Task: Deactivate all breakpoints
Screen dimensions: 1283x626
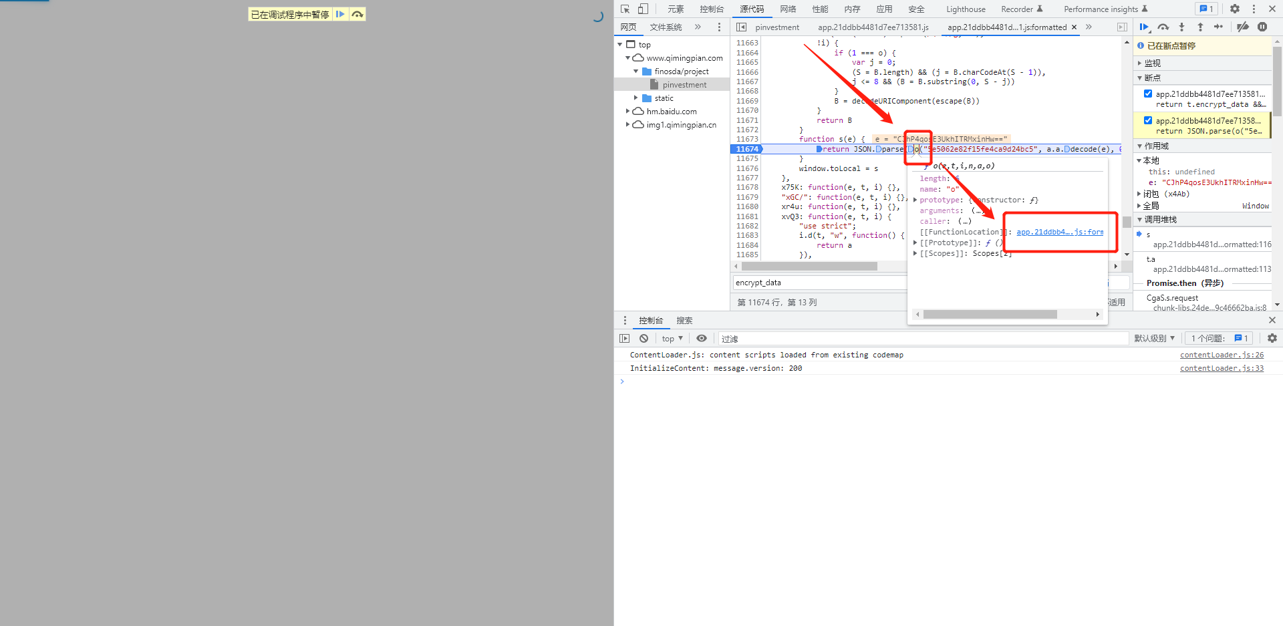Action: (x=1242, y=27)
